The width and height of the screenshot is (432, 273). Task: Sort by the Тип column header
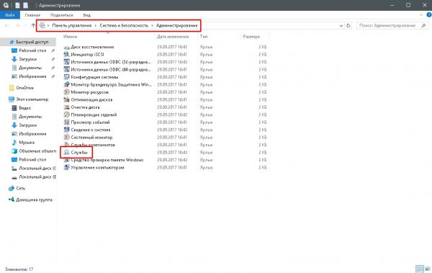[204, 37]
